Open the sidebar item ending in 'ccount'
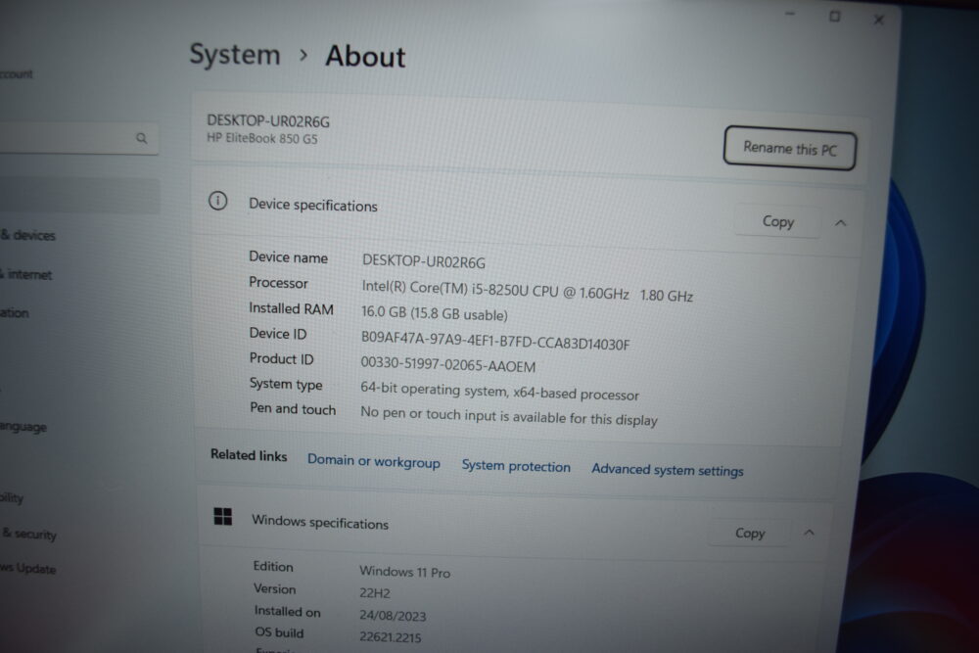 pyautogui.click(x=17, y=73)
